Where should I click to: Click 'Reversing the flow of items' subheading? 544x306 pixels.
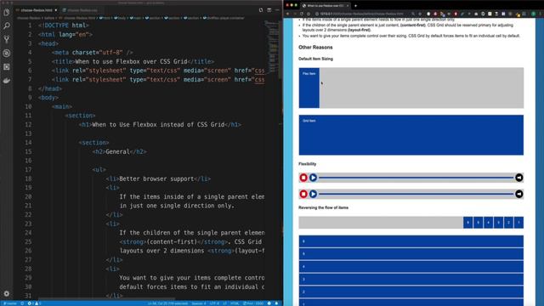[x=323, y=207]
